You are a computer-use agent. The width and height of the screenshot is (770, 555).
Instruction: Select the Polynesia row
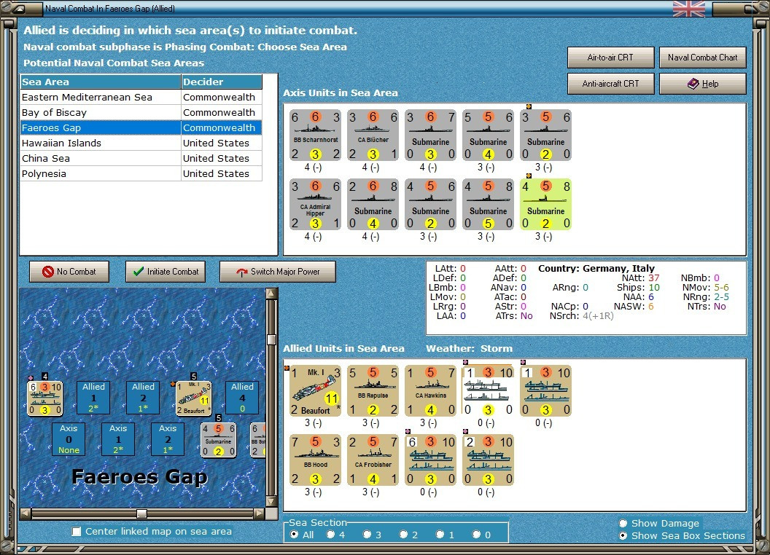(141, 173)
